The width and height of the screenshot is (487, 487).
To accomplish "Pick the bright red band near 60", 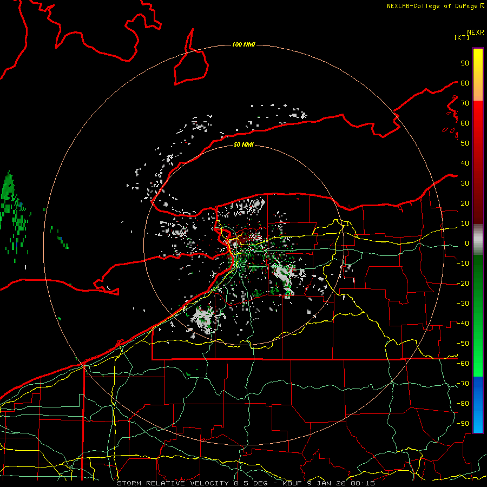I will [478, 115].
